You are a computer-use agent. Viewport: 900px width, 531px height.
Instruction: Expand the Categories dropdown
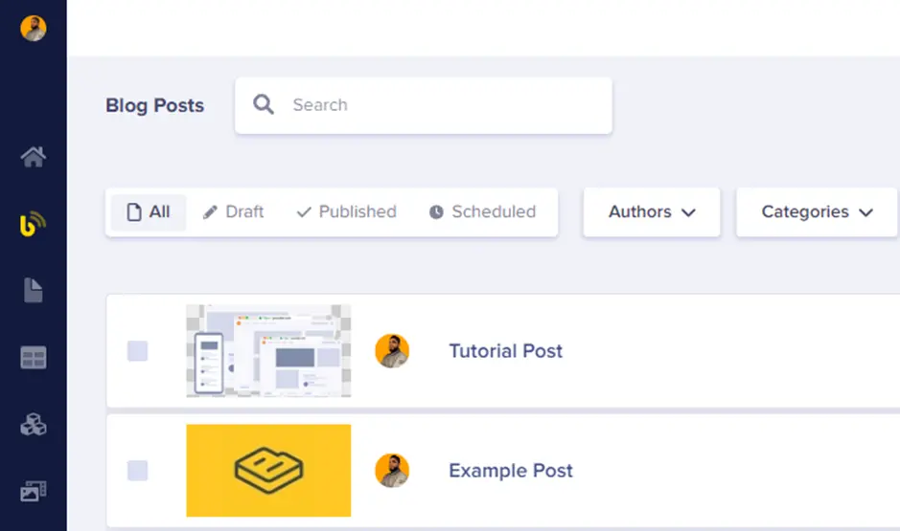coord(817,212)
